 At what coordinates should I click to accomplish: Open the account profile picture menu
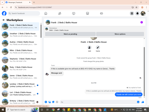pos(143,13)
